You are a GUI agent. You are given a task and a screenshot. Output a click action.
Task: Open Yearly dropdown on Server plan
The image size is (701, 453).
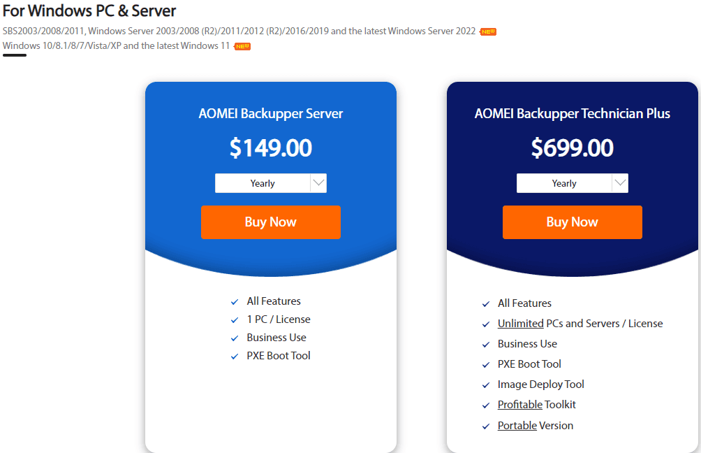pos(270,183)
